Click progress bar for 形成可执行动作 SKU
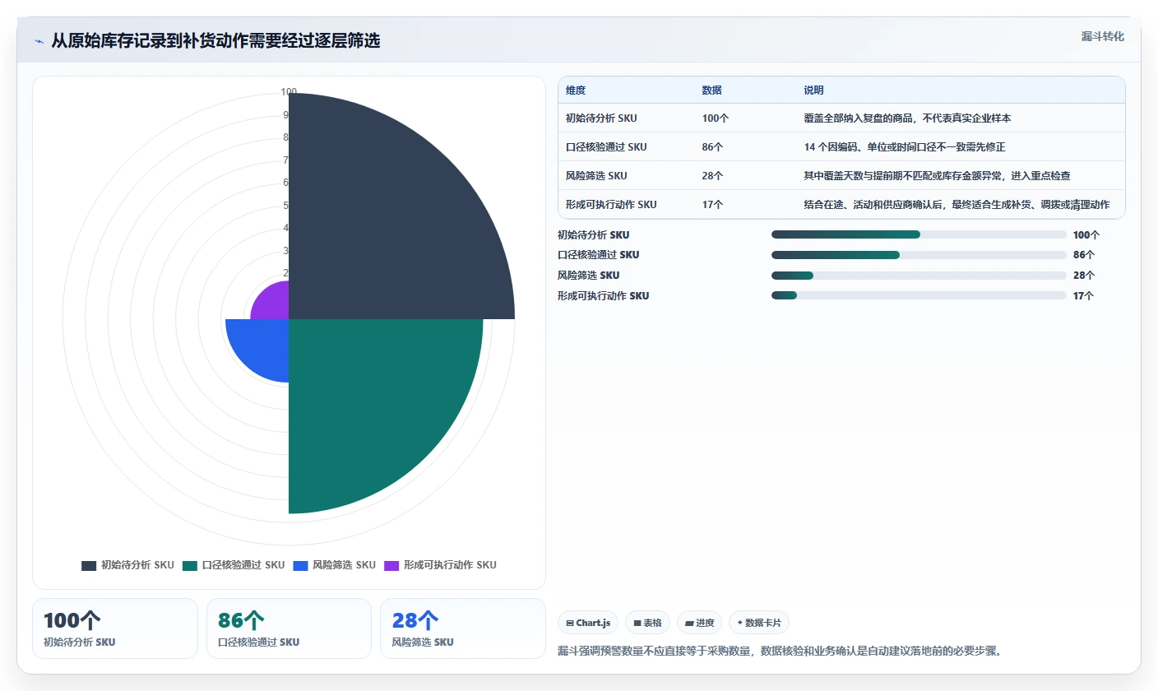 (x=919, y=295)
